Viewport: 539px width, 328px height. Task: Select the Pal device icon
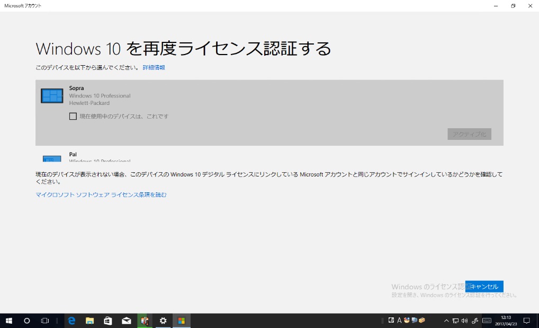pyautogui.click(x=52, y=158)
